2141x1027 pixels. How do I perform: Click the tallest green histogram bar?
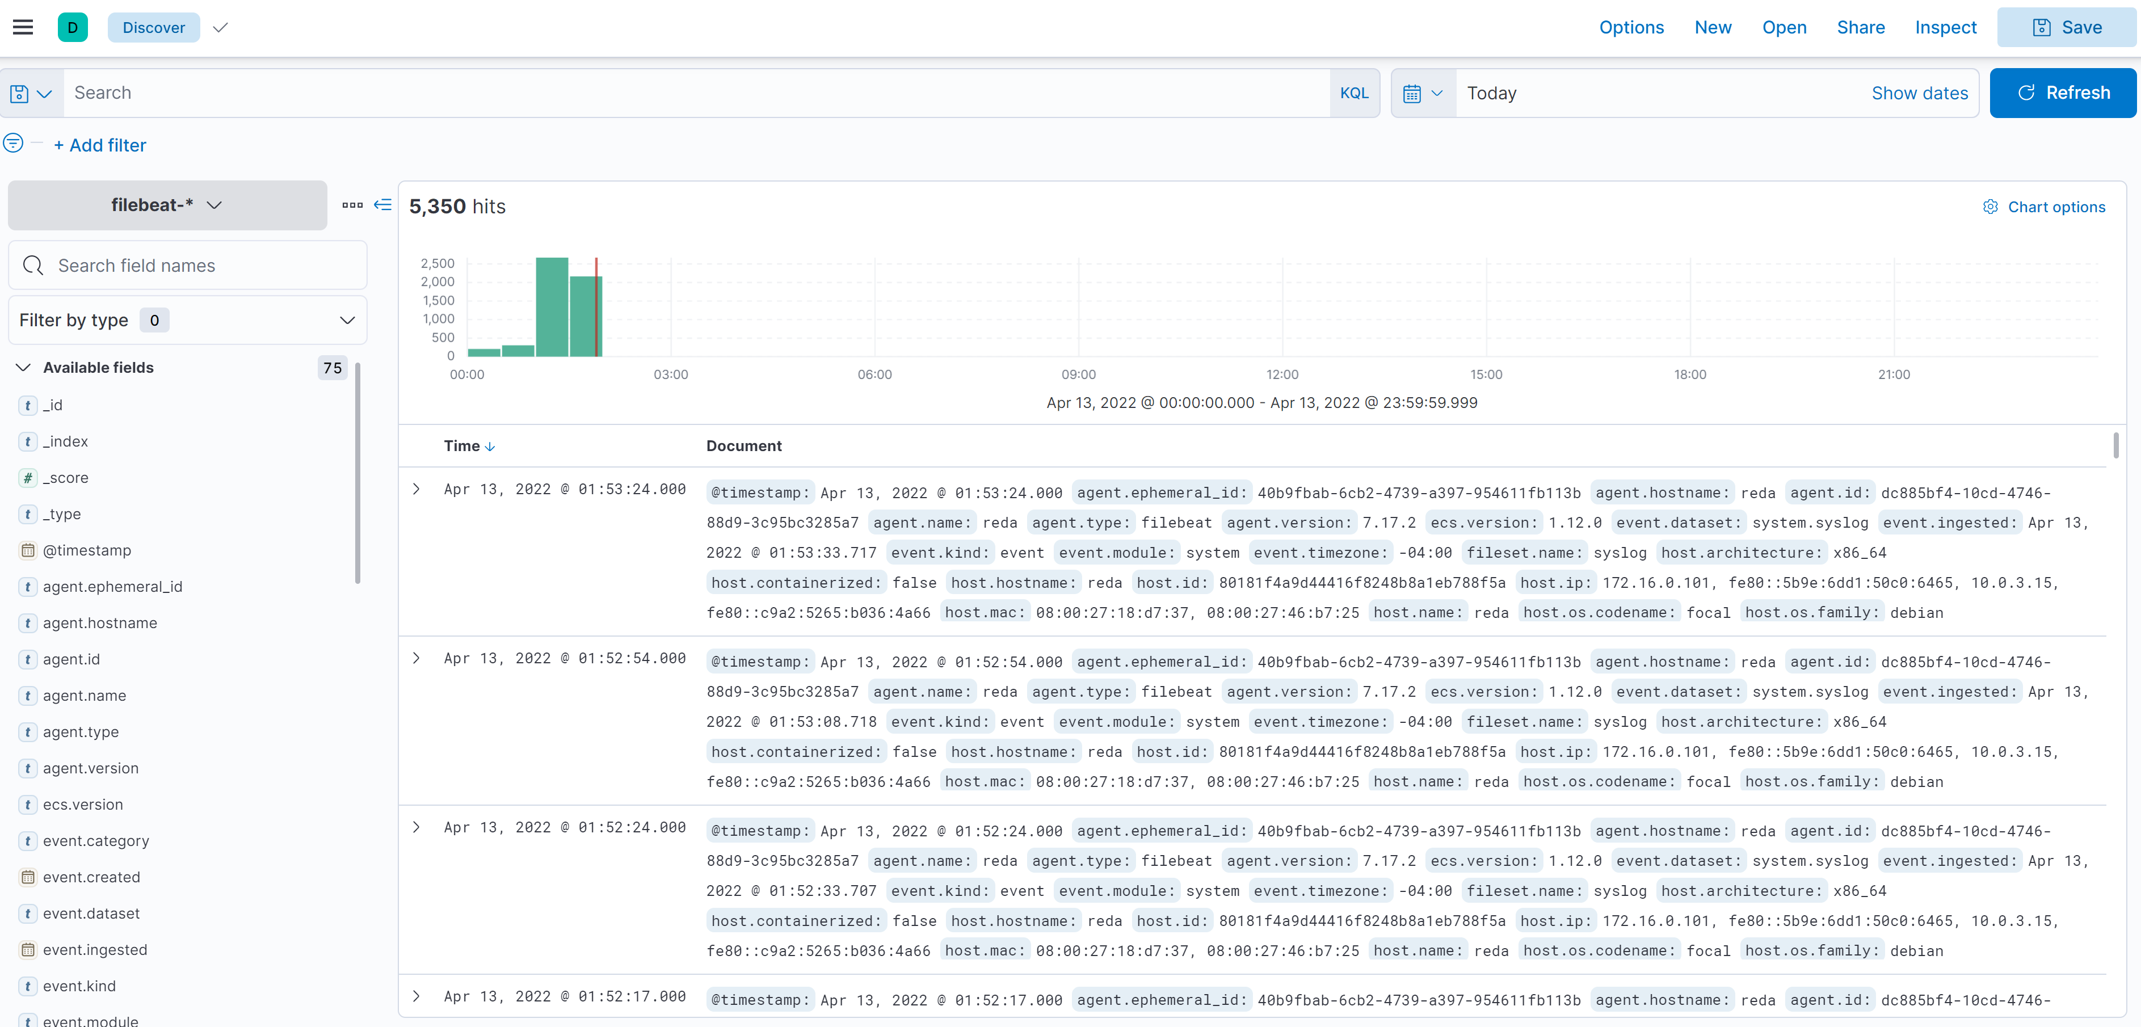point(552,306)
